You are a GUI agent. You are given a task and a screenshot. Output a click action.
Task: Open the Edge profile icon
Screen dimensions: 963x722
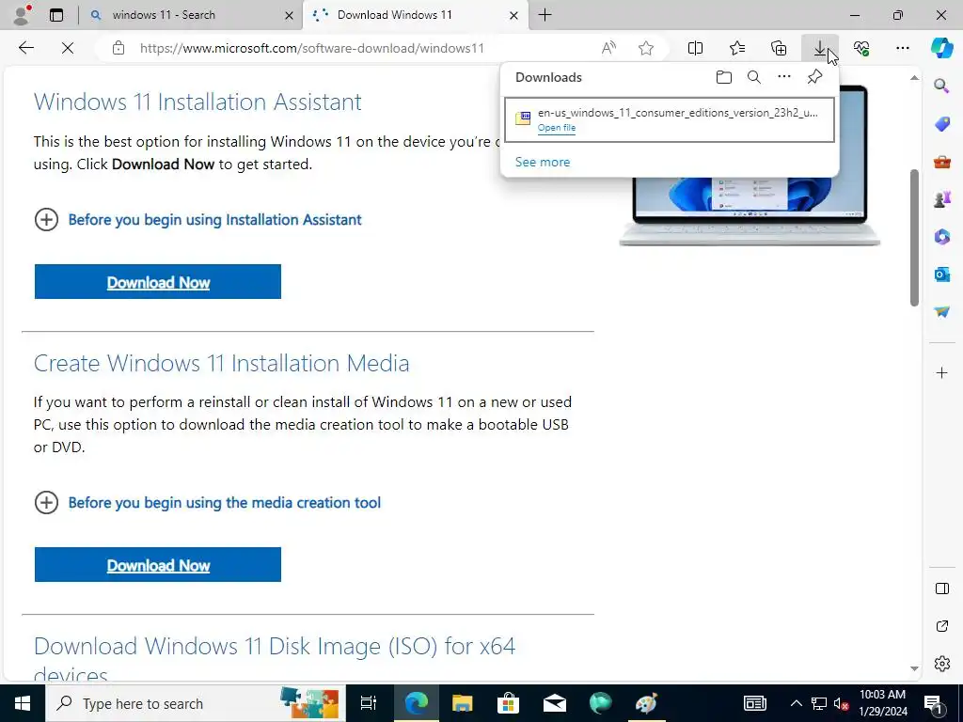coord(22,15)
